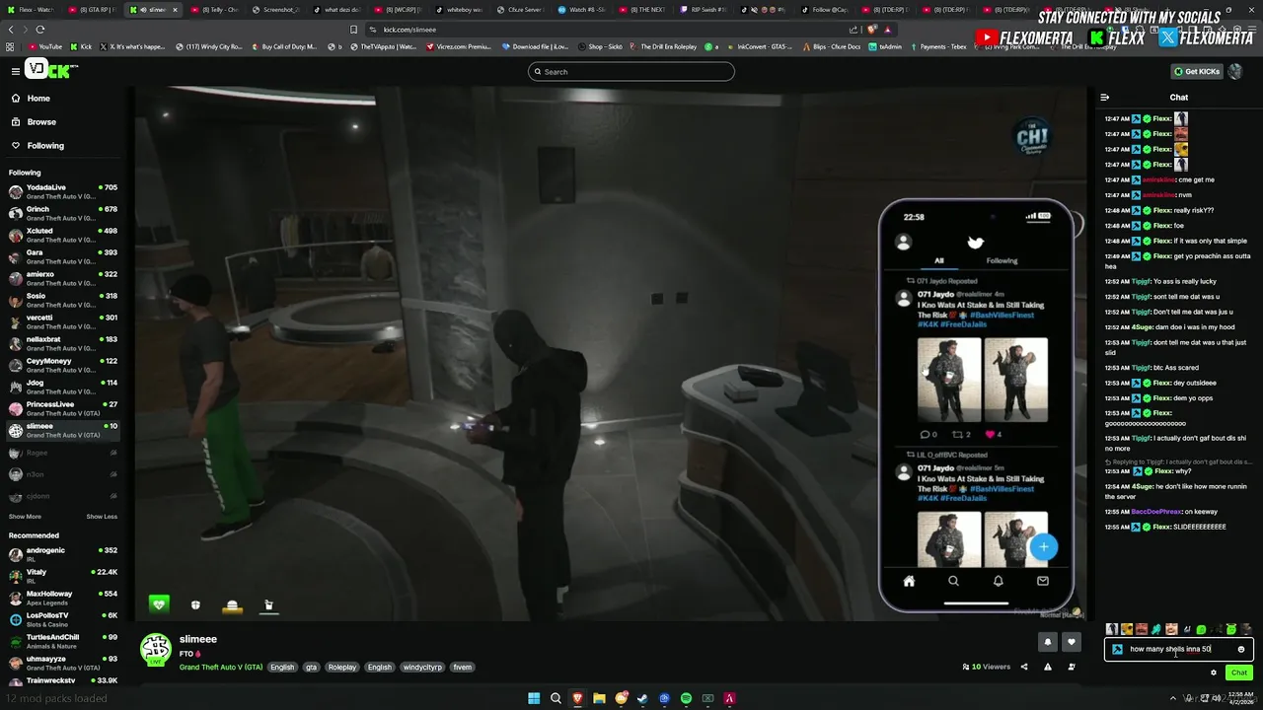1263x710 pixels.
Task: Select phone Following tab
Action: tap(1002, 260)
